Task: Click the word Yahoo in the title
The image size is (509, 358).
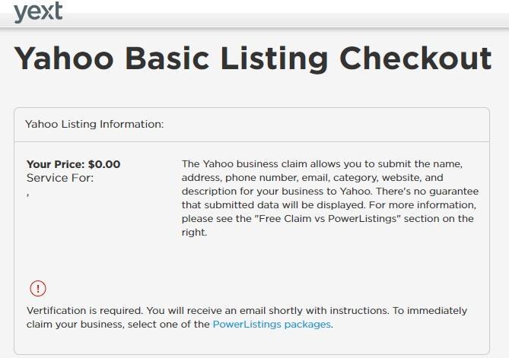Action: click(64, 59)
